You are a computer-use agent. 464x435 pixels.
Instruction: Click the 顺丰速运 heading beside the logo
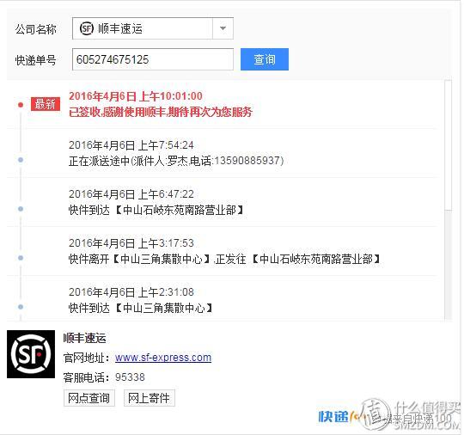(x=84, y=338)
